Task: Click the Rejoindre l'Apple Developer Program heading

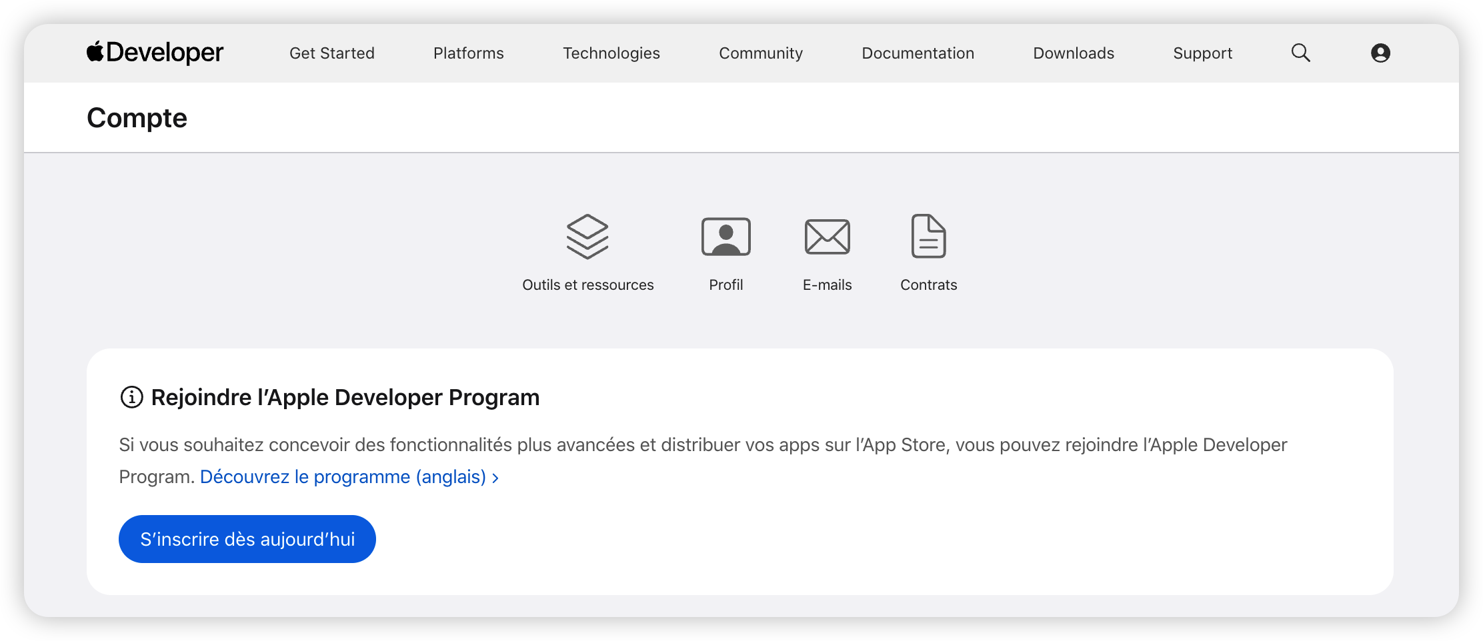Action: (345, 398)
